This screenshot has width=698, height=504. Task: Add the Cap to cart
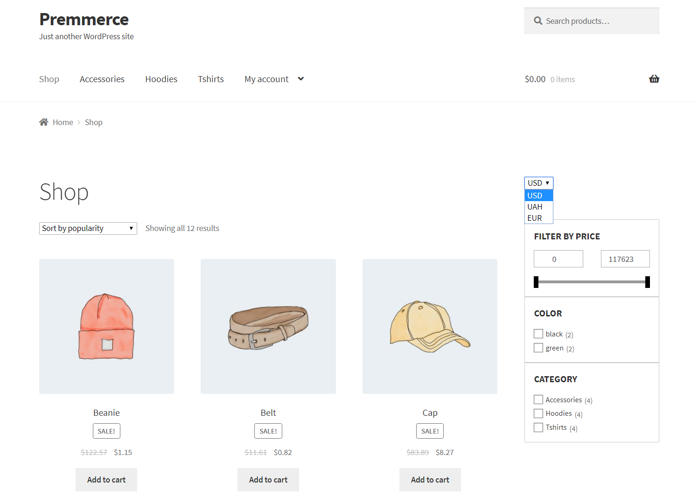pos(430,480)
